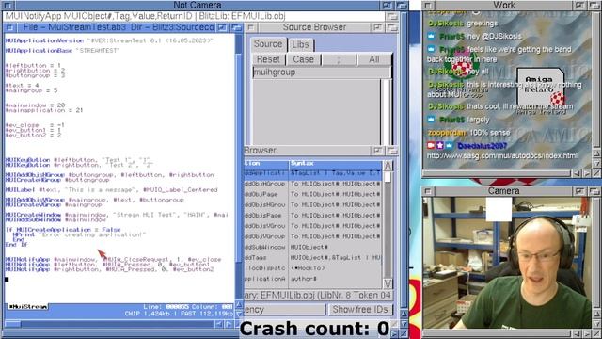Viewport: 602px width, 339px height.
Task: Select the ddTags row in Browser list
Action: pos(313,257)
